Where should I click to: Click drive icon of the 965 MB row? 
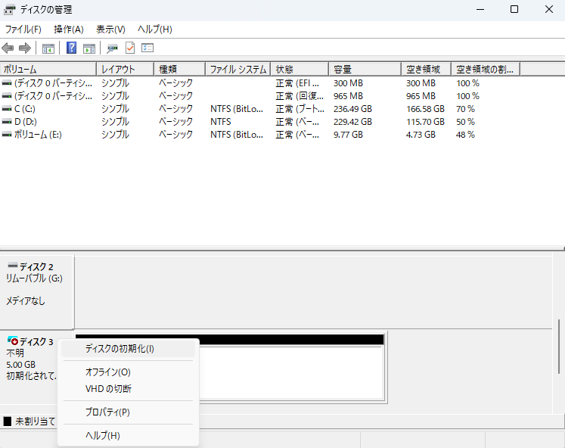(x=7, y=96)
